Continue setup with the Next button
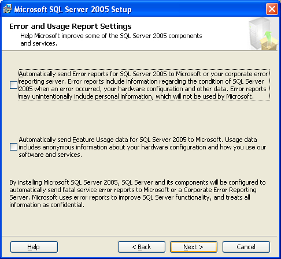281x259 pixels. point(194,247)
